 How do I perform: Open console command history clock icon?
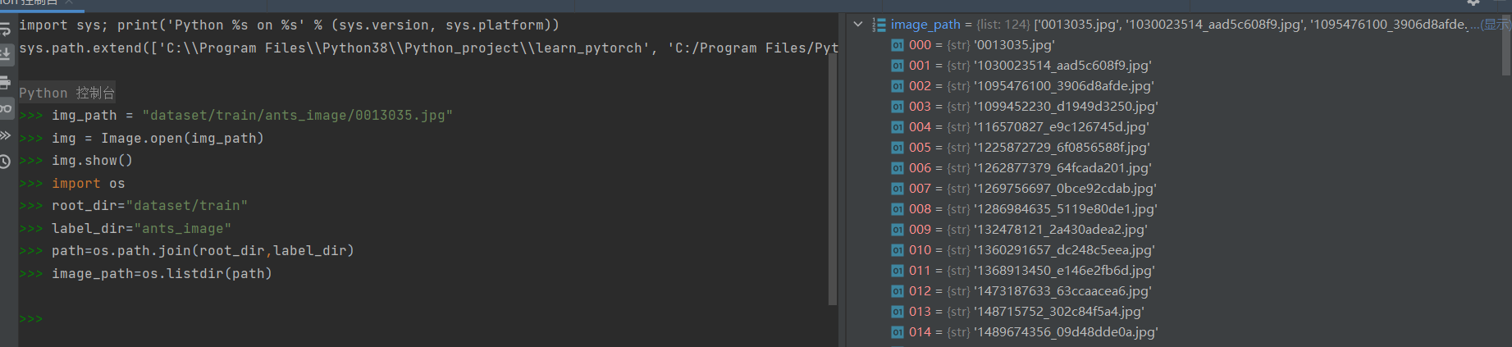point(5,162)
